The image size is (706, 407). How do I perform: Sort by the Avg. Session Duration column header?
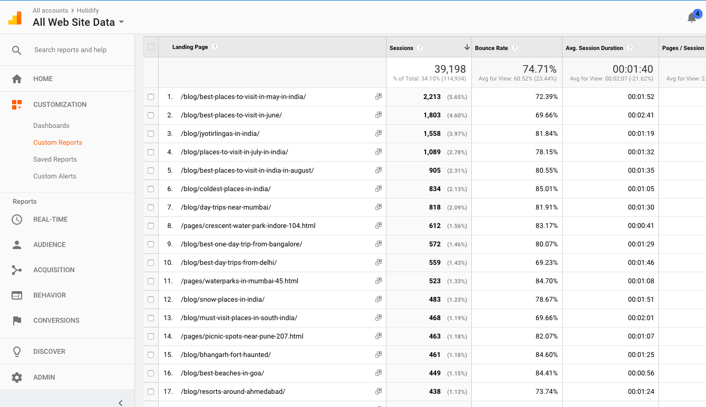[x=594, y=48]
